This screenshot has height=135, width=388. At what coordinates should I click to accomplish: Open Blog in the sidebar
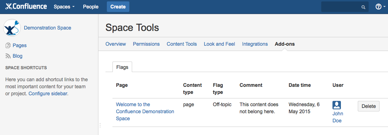tap(18, 56)
